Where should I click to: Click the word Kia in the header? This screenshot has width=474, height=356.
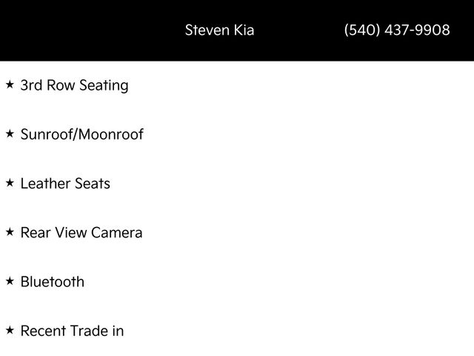pos(243,30)
